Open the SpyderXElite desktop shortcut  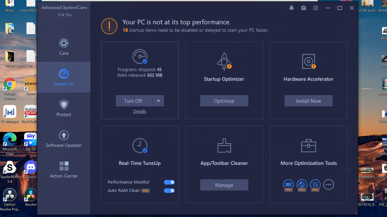(10, 172)
